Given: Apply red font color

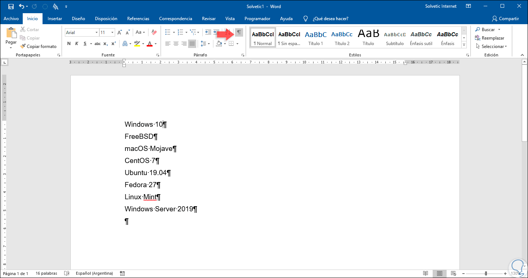Looking at the screenshot, I should pos(149,44).
